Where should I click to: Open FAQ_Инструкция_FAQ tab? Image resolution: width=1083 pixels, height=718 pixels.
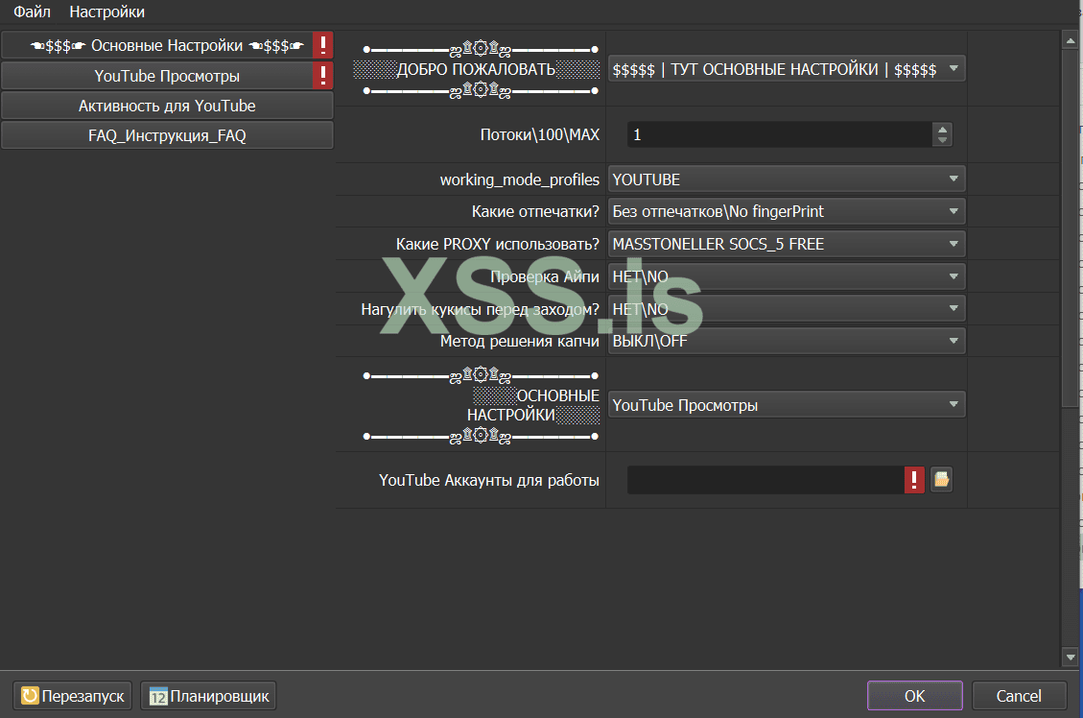click(167, 135)
